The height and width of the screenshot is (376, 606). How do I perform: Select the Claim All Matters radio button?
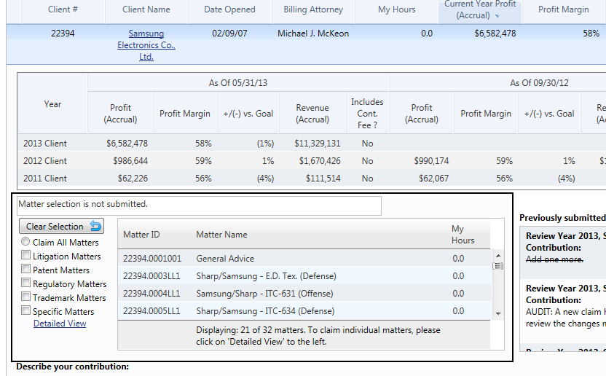[x=25, y=242]
